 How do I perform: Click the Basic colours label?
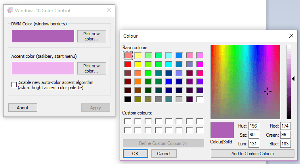(x=136, y=48)
